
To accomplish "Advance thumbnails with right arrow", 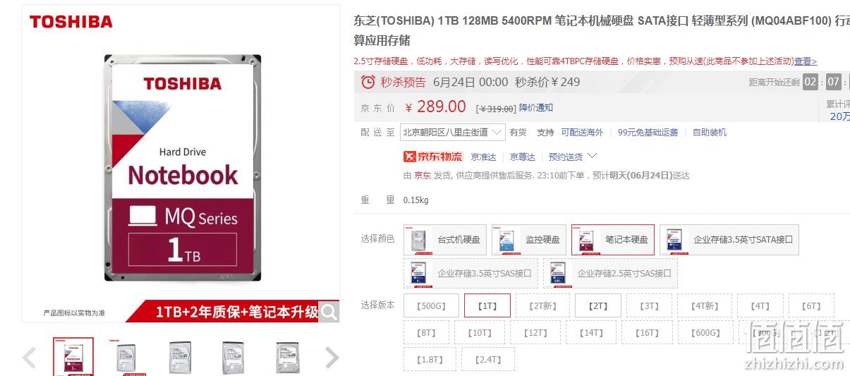I will tap(332, 358).
